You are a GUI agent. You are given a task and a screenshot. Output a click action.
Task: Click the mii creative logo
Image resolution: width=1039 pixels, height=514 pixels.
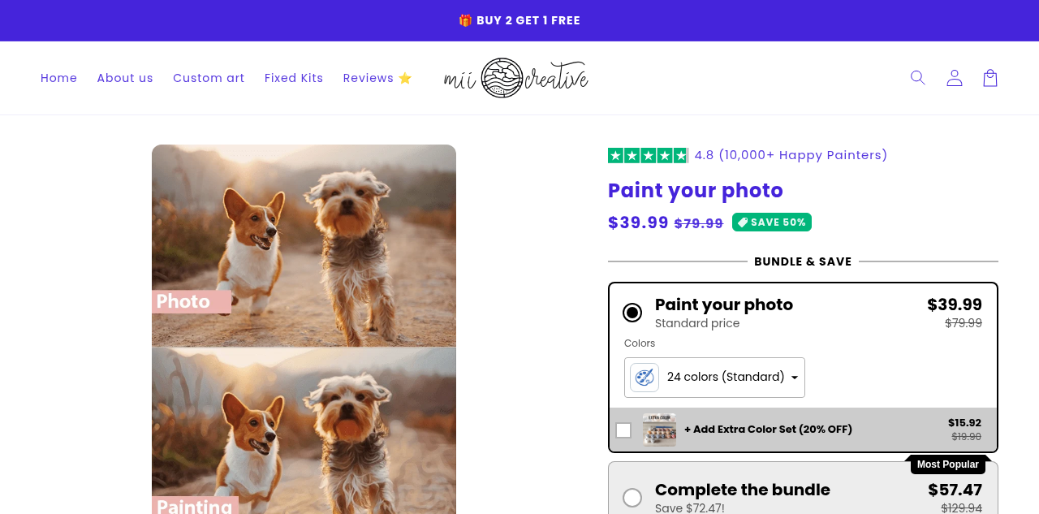[x=516, y=78]
